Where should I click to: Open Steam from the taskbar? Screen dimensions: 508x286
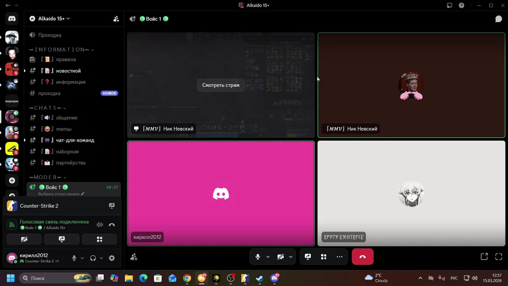260,278
